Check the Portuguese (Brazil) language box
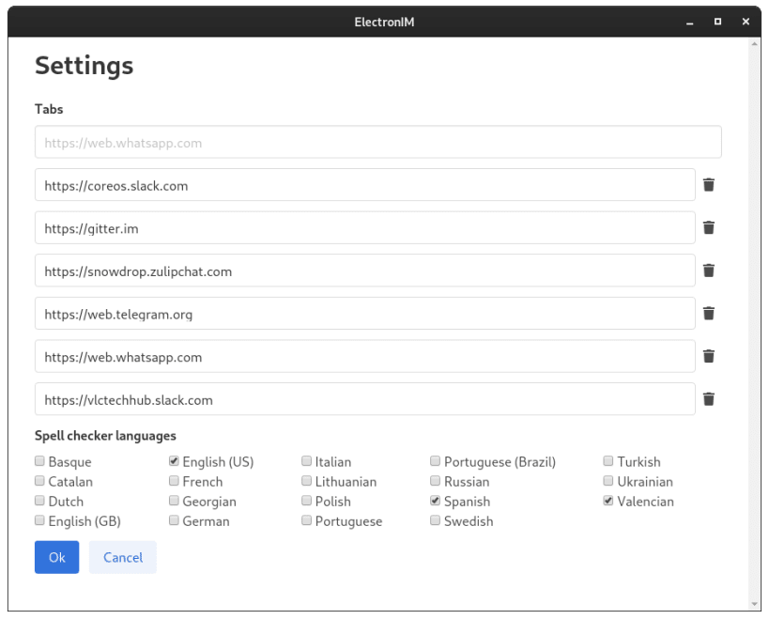This screenshot has height=619, width=769. (x=435, y=461)
